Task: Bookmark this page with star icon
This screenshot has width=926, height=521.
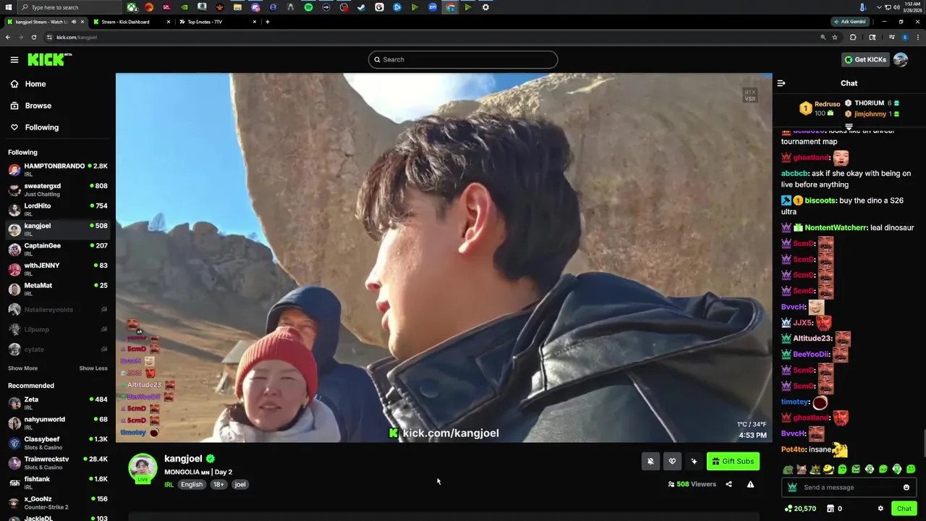Action: pos(835,37)
